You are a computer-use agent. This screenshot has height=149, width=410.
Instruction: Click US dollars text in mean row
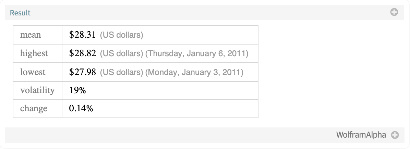coord(122,35)
